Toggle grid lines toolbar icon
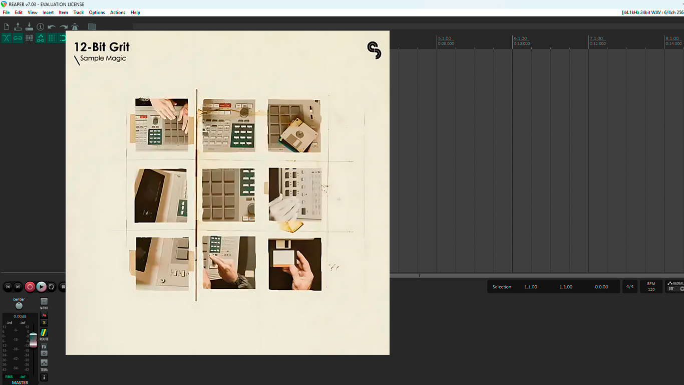Viewport: 684px width, 385px height. pyautogui.click(x=52, y=38)
